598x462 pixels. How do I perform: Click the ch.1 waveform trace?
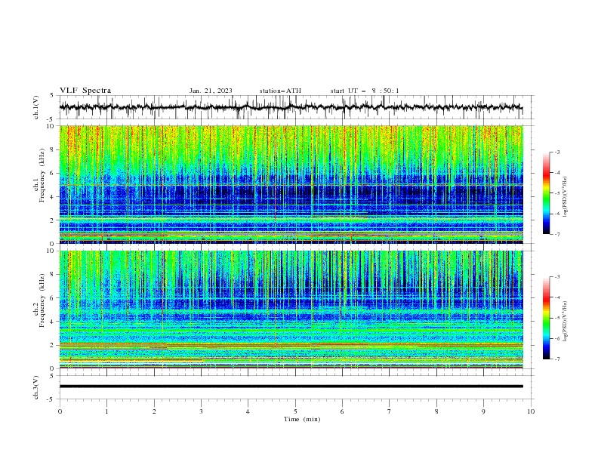pyautogui.click(x=291, y=107)
